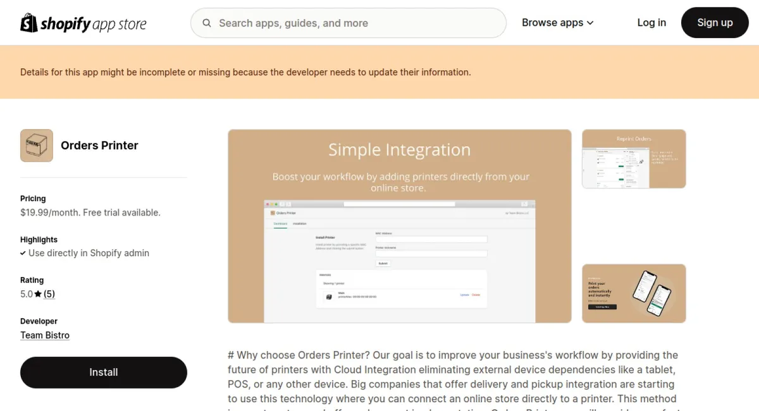This screenshot has width=759, height=411.
Task: Open the Reprint Orders thumbnail
Action: [x=634, y=159]
